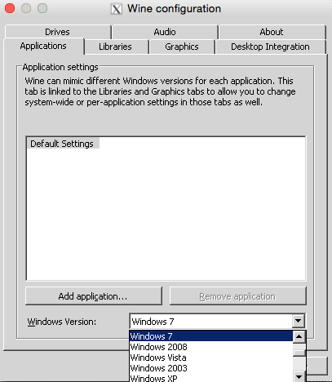
Task: Click the Add application button
Action: coord(94,296)
